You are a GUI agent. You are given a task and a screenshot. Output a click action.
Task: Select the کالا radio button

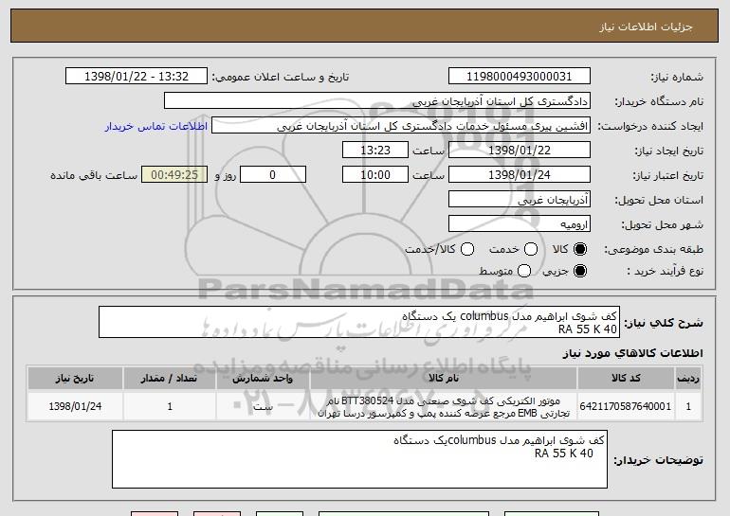coord(579,249)
